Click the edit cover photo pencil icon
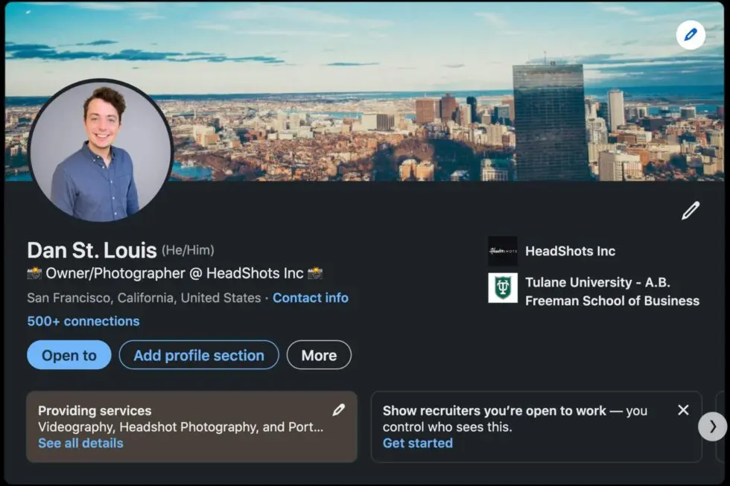This screenshot has width=730, height=486. point(691,35)
